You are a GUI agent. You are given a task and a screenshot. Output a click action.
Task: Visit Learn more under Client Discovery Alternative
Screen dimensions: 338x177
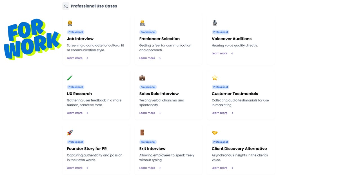point(219,168)
